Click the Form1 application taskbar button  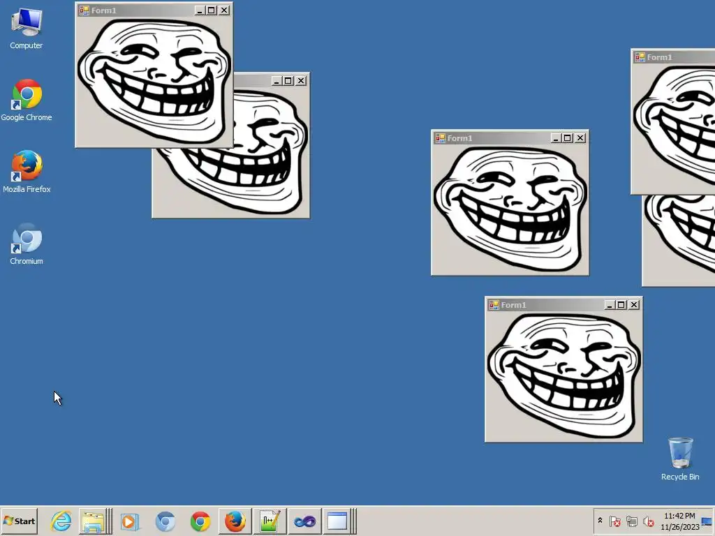click(339, 521)
